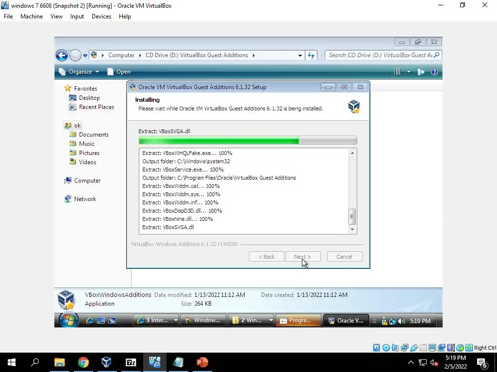Launch Internet Explorer from quick launch

tap(90, 321)
